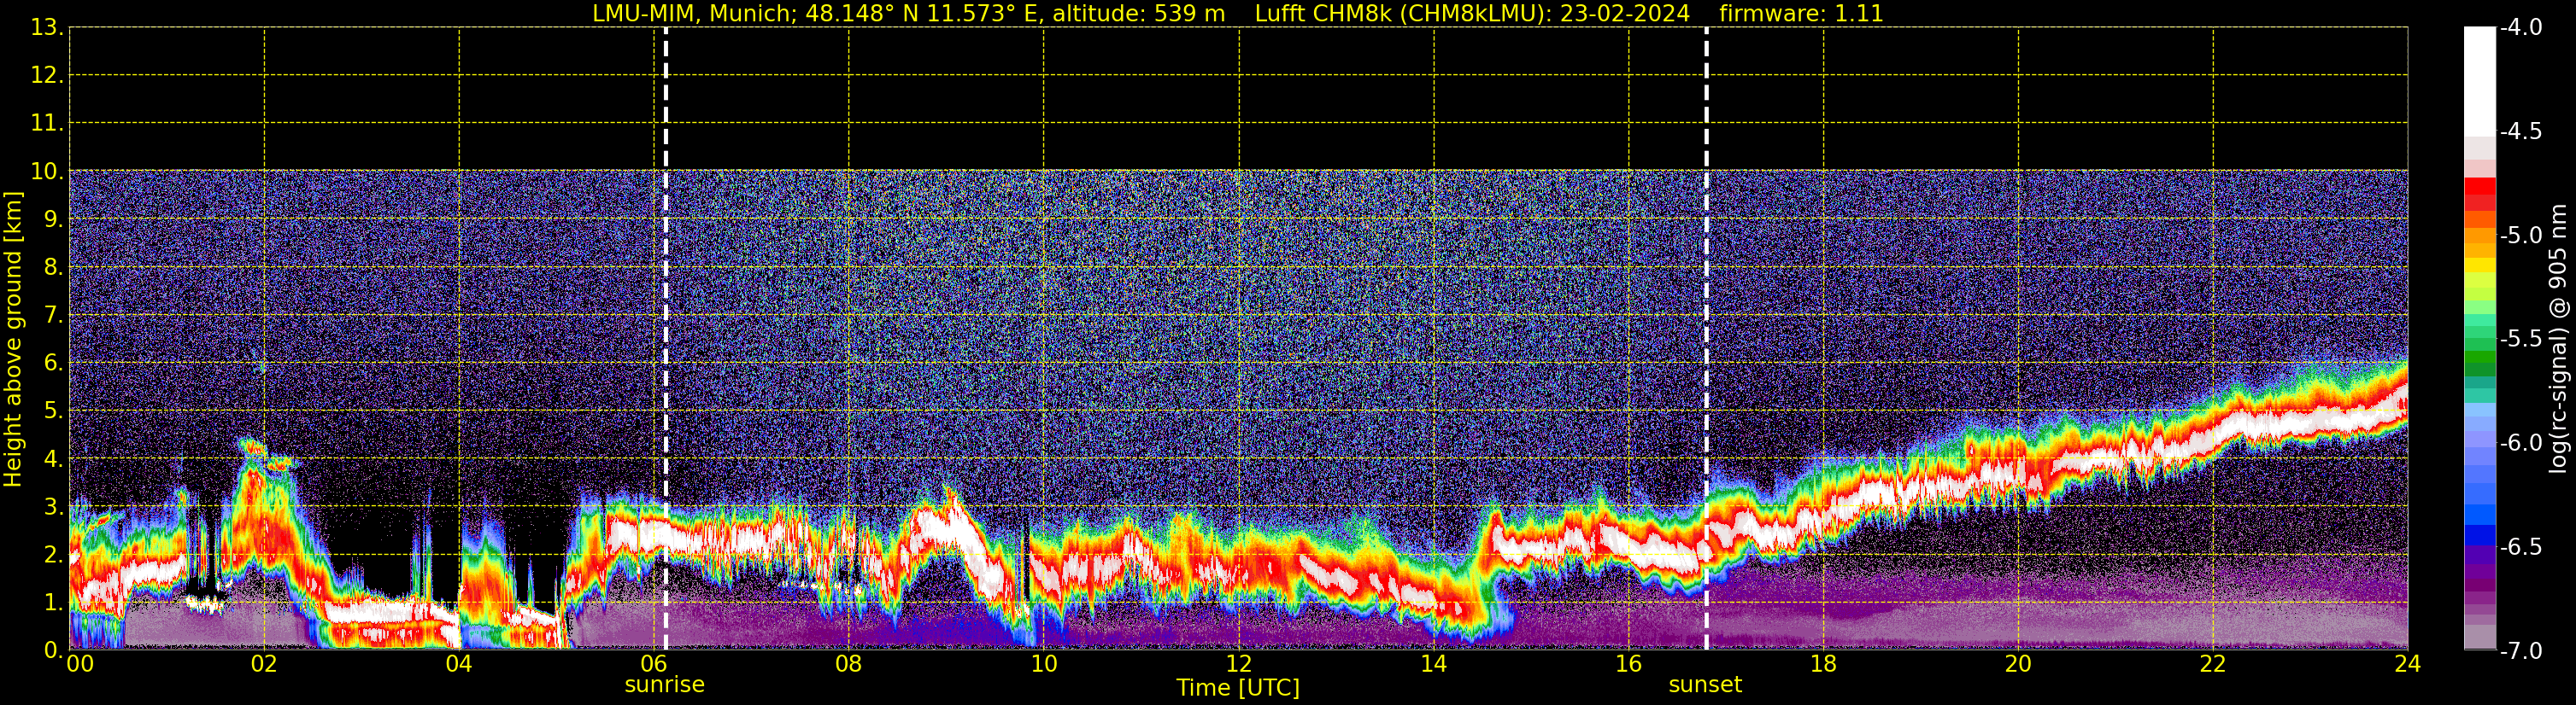
Task: Click the '08' time axis tick label
Action: click(849, 664)
